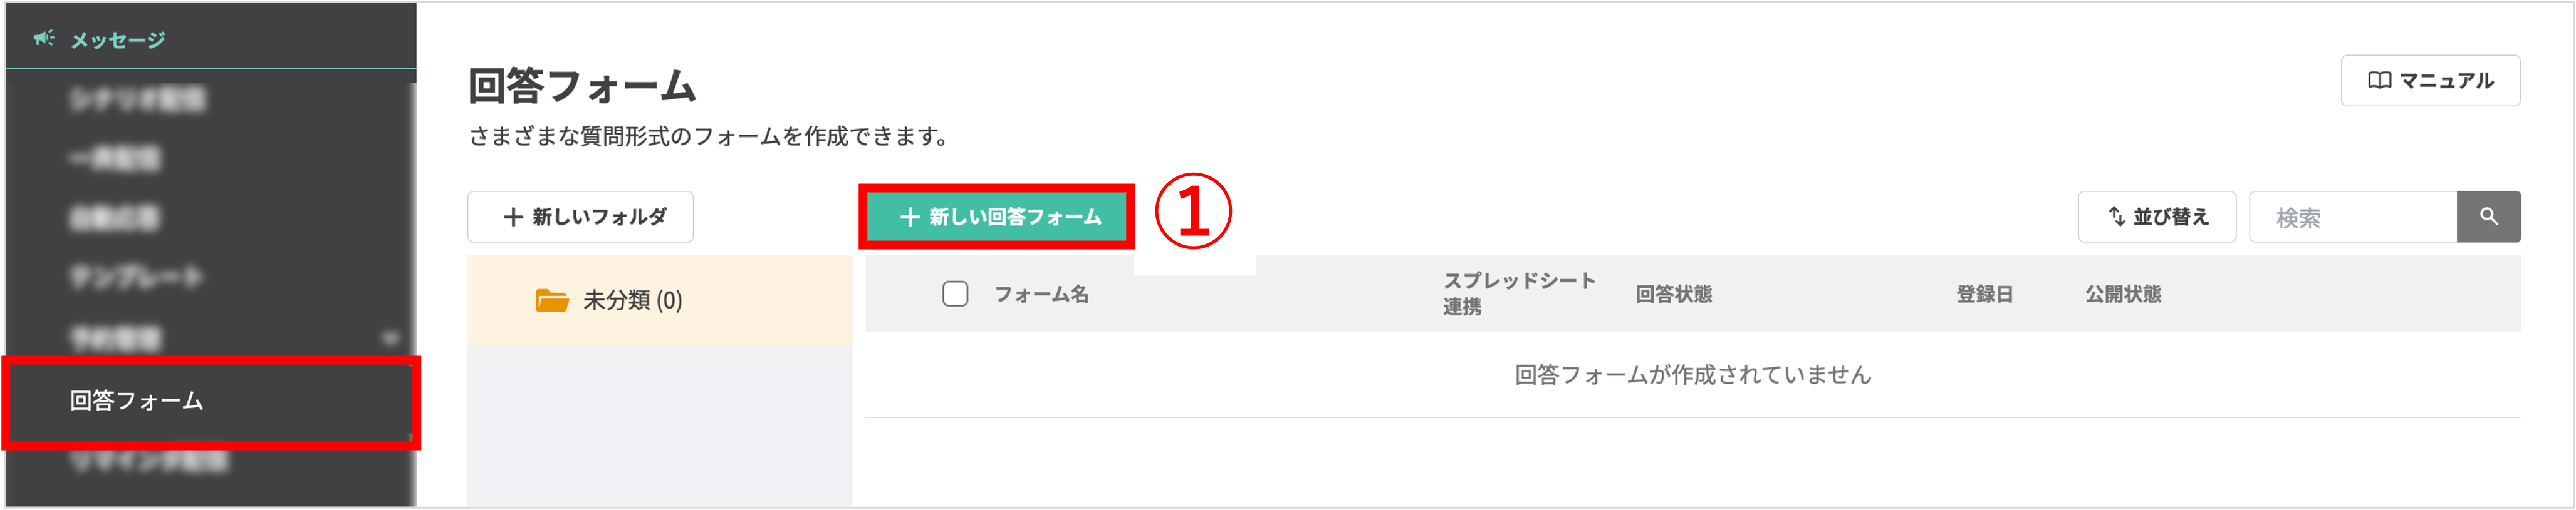
Task: Click the book icon on マニュアル button
Action: click(x=2379, y=81)
